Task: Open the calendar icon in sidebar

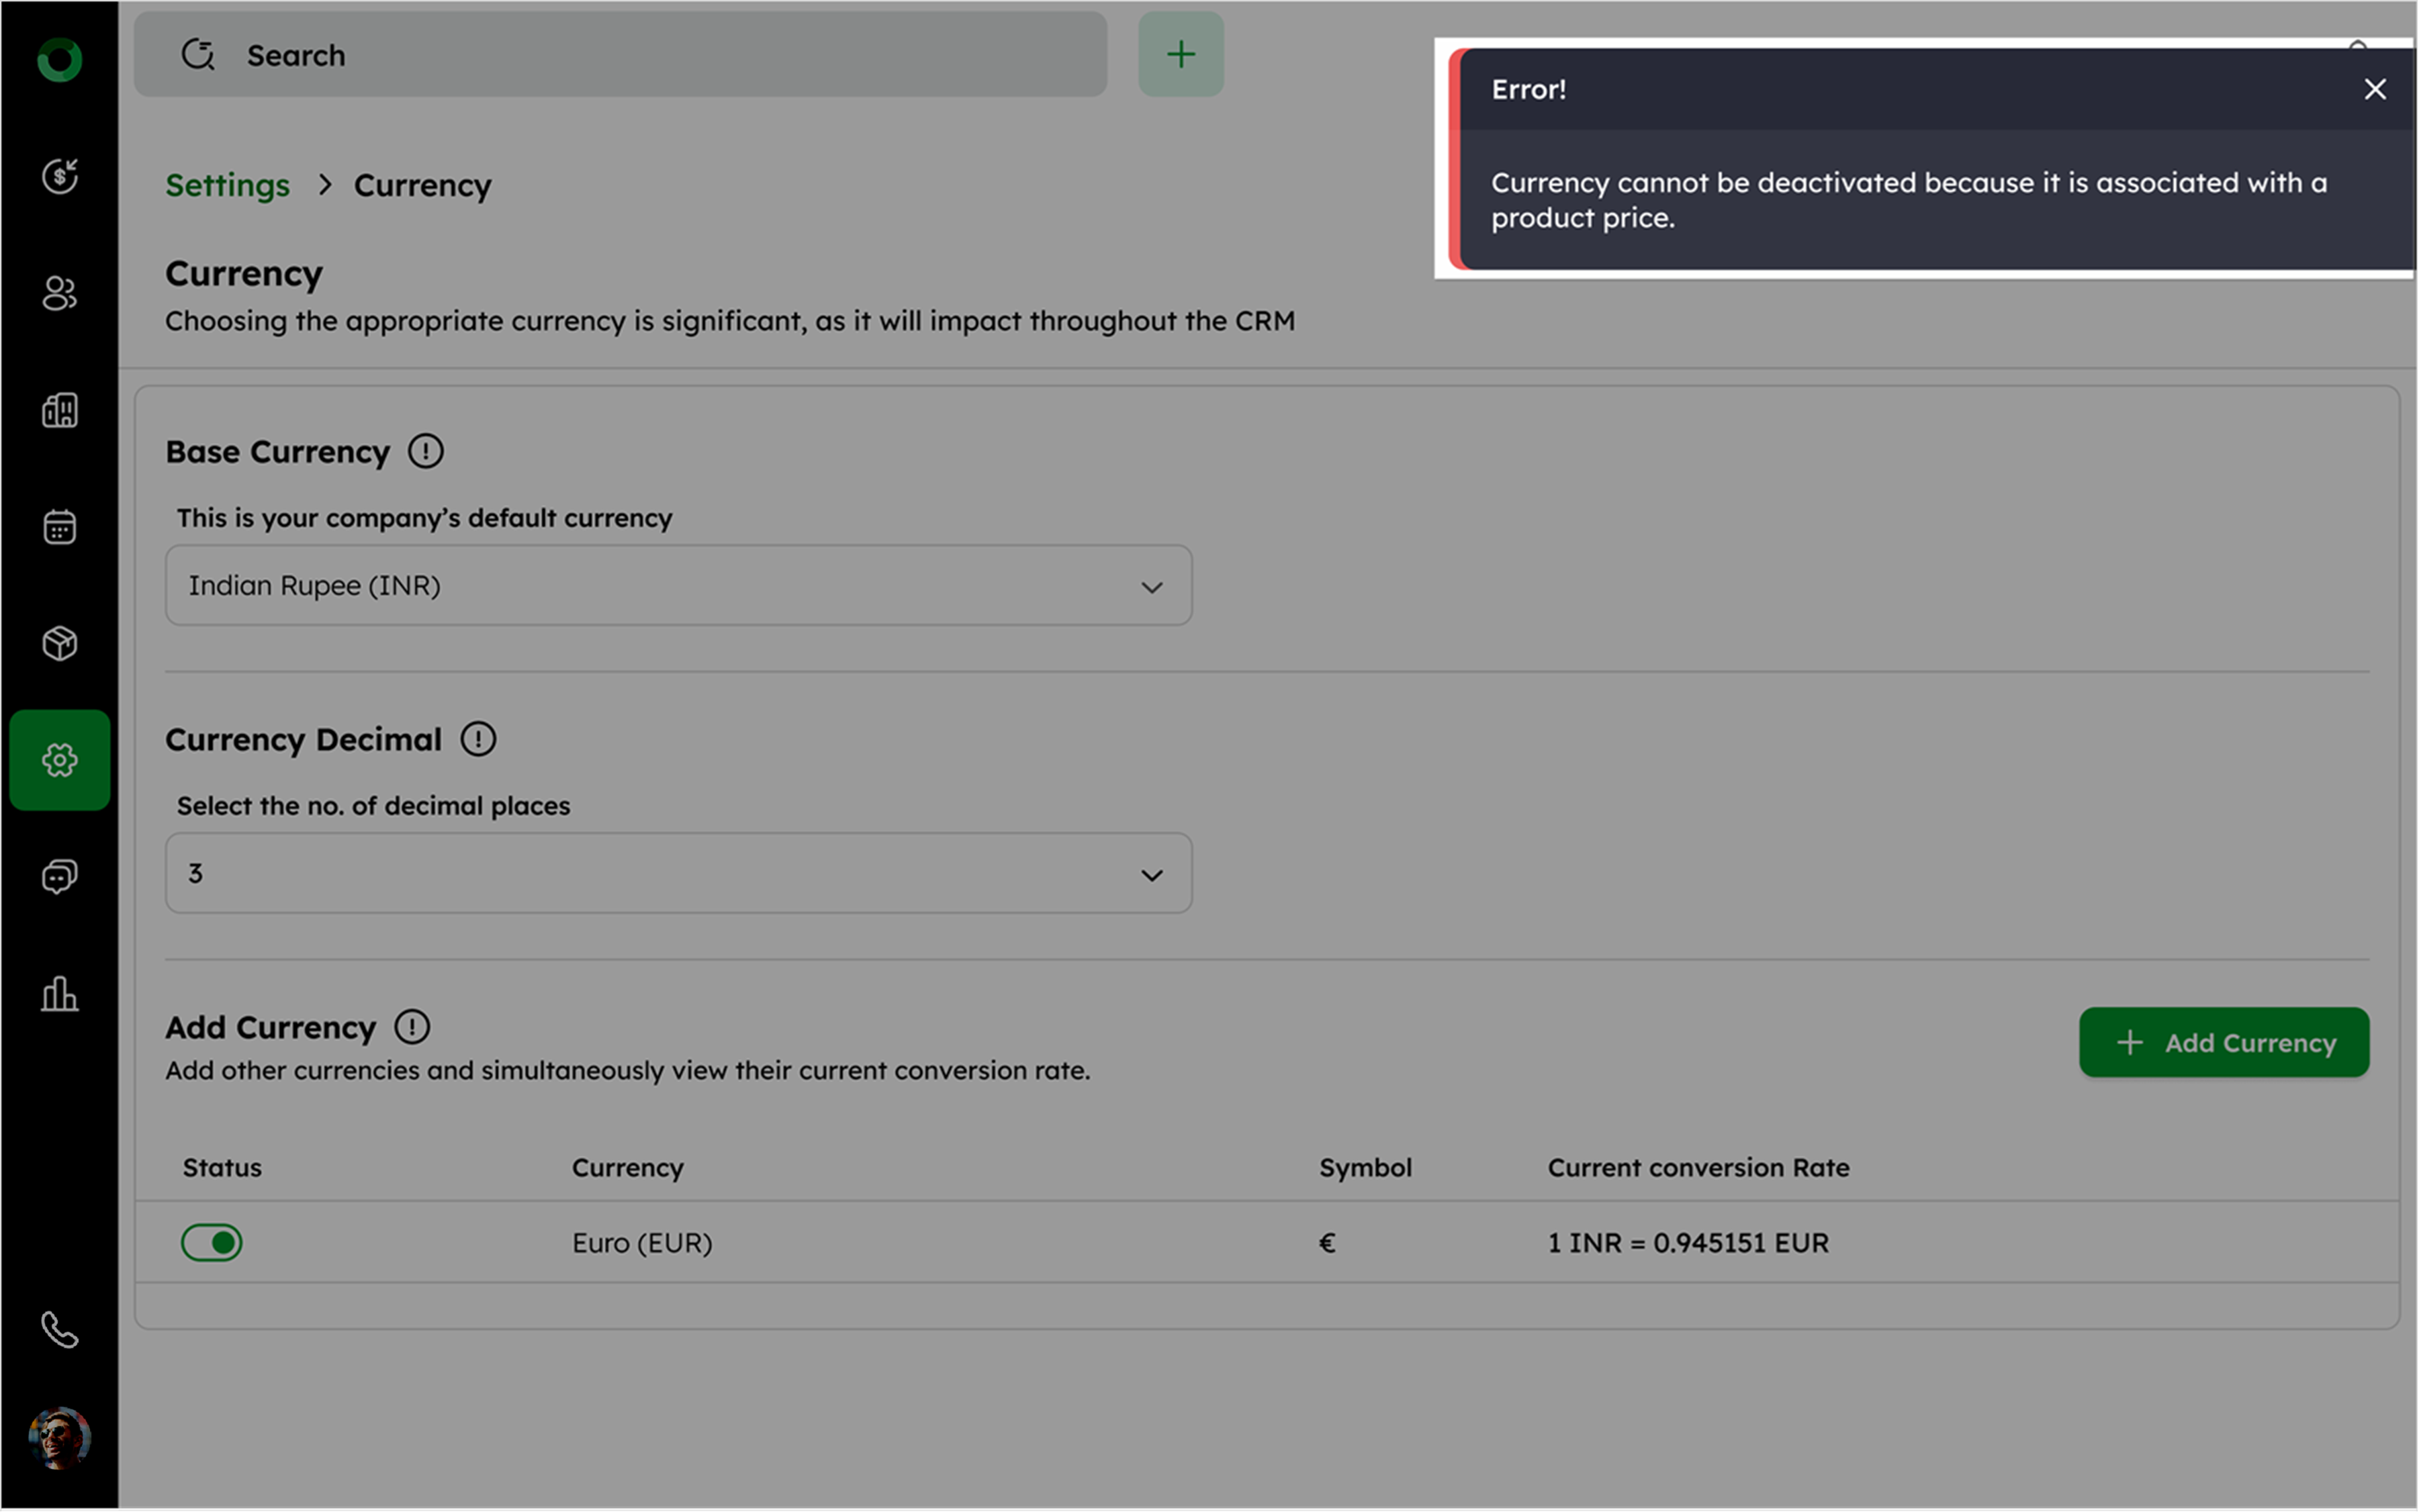Action: (x=60, y=527)
